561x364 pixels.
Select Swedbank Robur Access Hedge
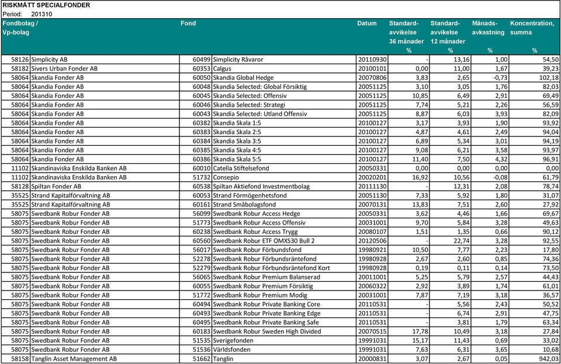coord(257,214)
